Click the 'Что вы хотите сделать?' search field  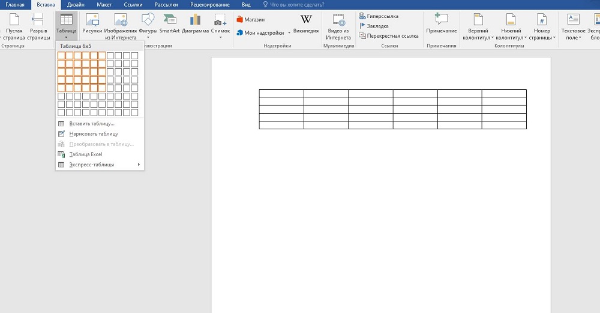tap(300, 4)
